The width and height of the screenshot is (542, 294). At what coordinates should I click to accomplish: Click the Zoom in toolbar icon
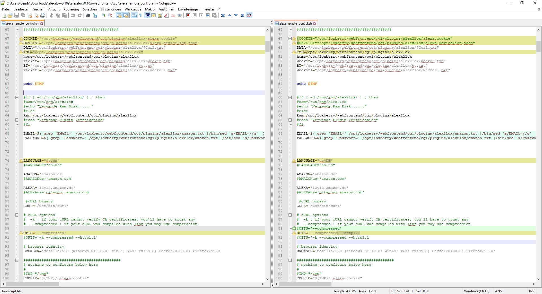[104, 15]
